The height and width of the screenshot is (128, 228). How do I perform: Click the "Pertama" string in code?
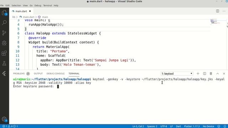point(59,51)
